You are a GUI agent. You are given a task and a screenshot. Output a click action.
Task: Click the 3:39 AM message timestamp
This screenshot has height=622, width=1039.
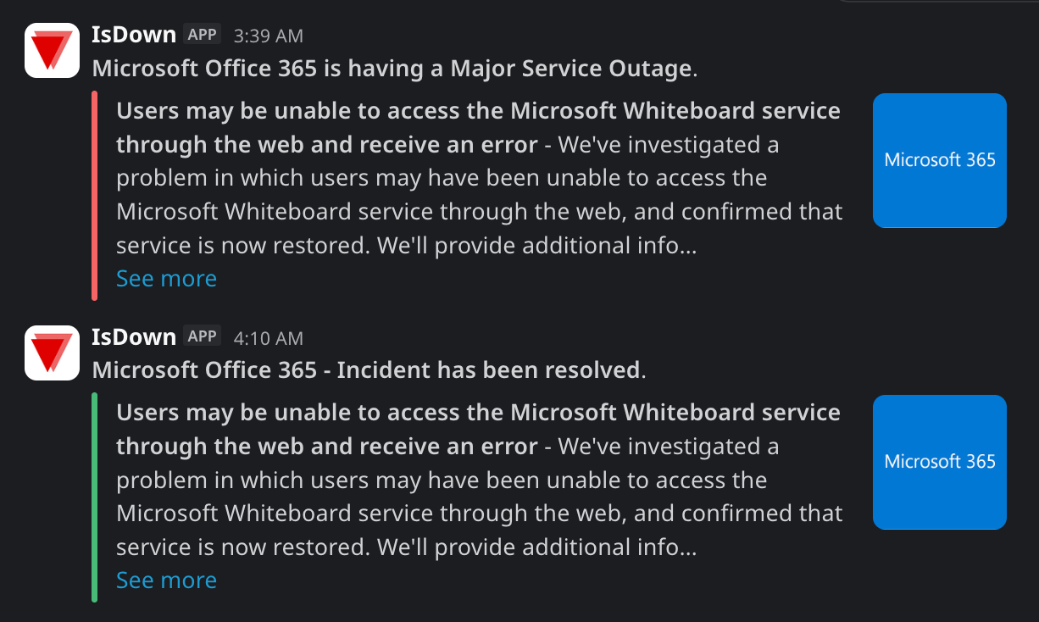268,36
